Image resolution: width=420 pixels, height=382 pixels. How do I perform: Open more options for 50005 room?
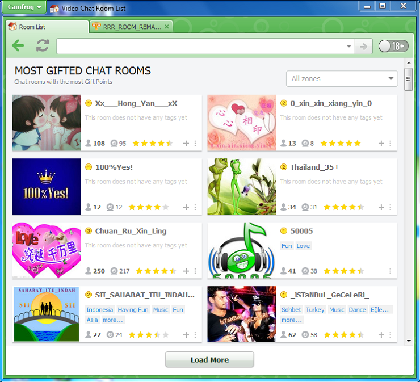pos(390,271)
